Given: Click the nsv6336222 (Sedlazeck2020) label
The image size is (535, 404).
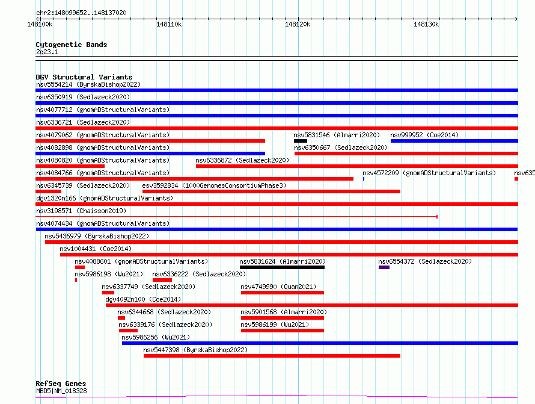Looking at the screenshot, I should pyautogui.click(x=199, y=274).
